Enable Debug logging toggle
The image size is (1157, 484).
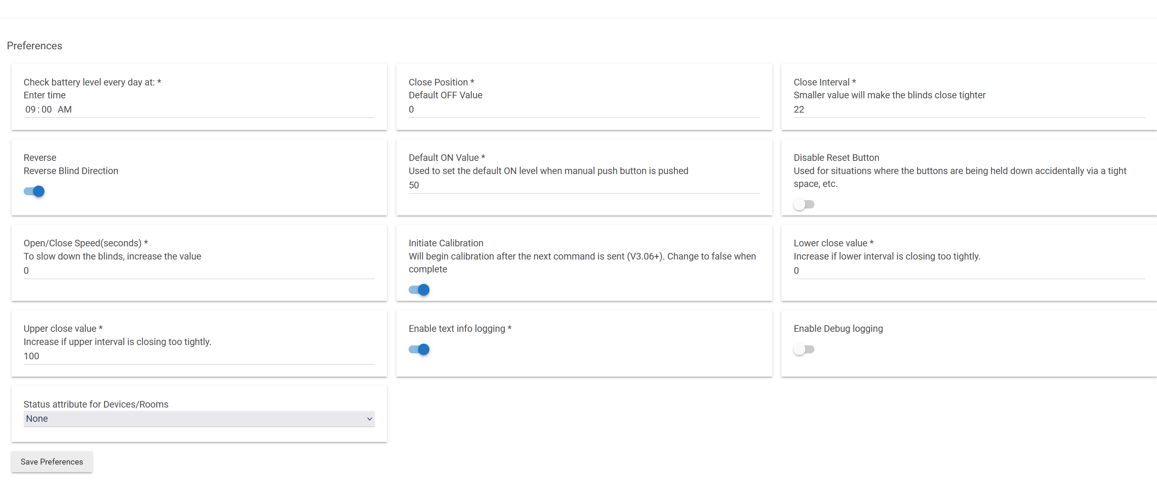pyautogui.click(x=804, y=349)
